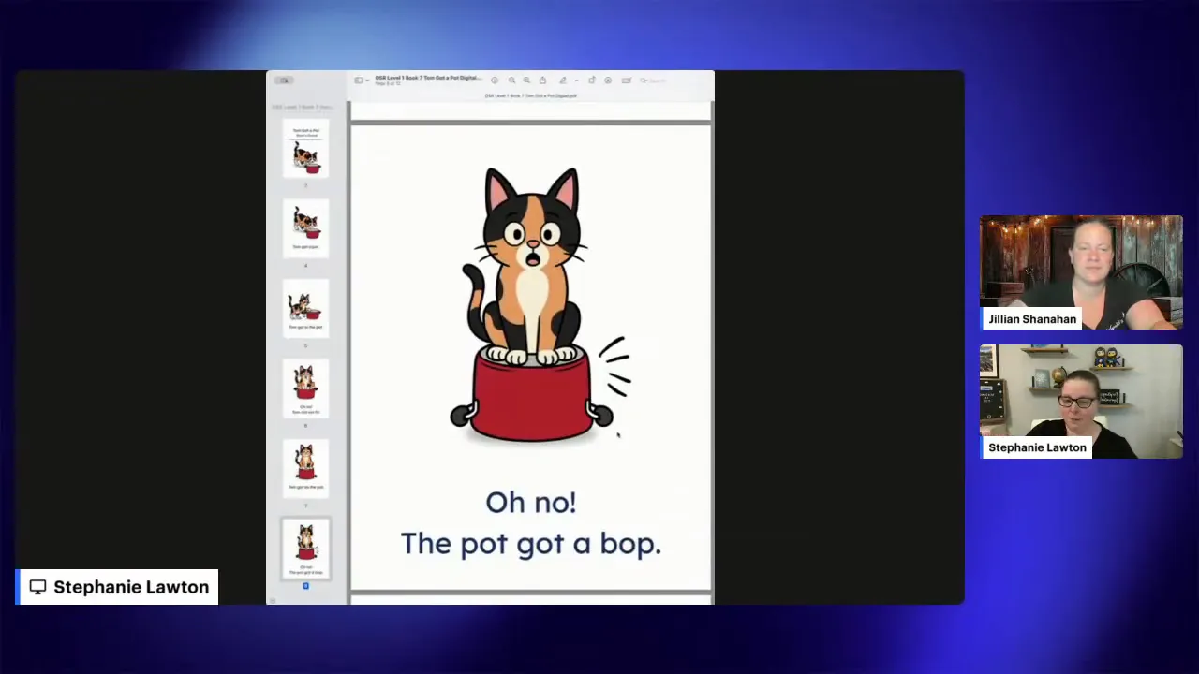The image size is (1199, 674).
Task: Click the "Page 8 of 12" subtitle
Action: click(x=388, y=84)
